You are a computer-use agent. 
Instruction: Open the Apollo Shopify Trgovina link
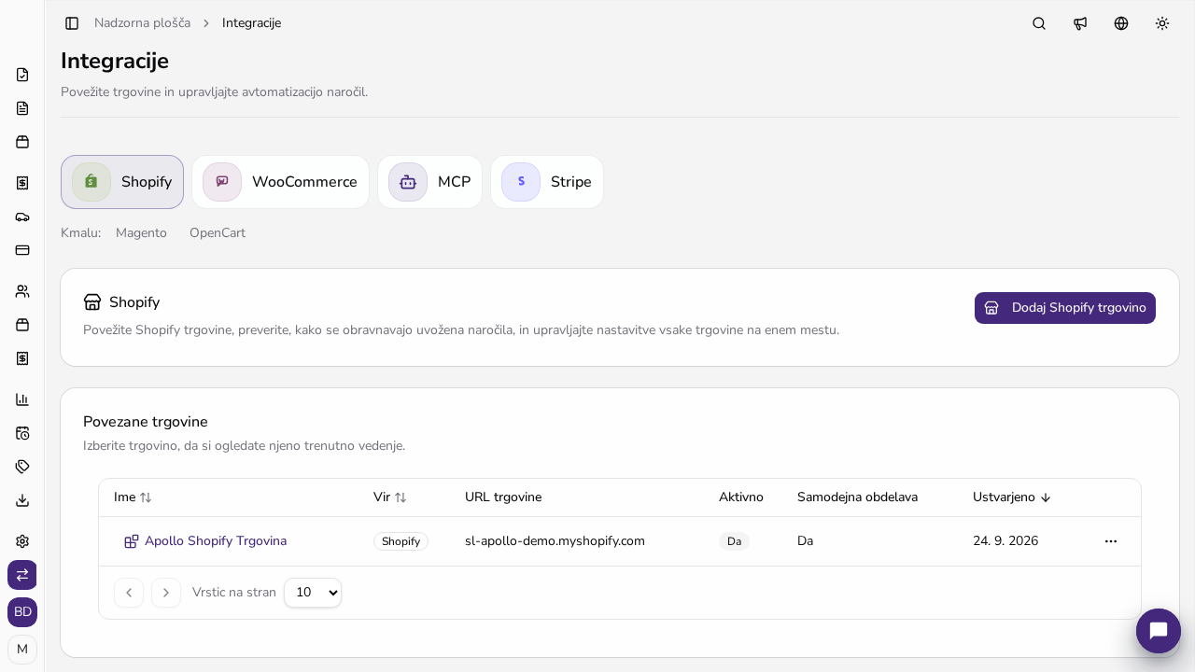pyautogui.click(x=216, y=541)
